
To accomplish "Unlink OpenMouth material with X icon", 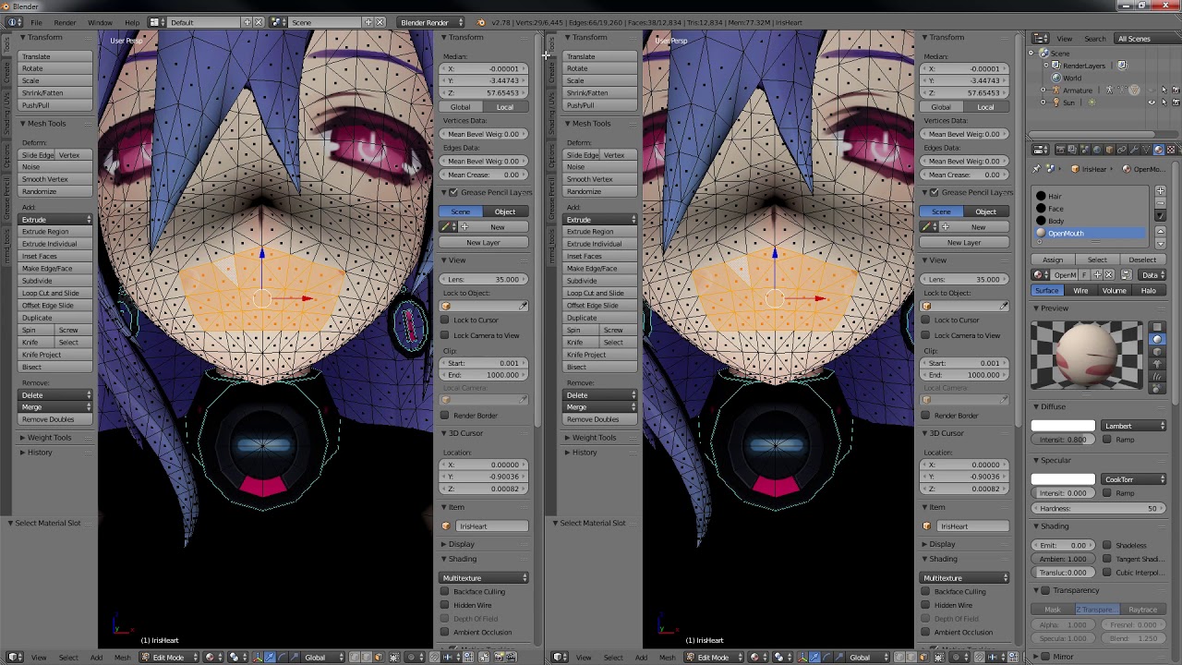I will (x=1109, y=275).
